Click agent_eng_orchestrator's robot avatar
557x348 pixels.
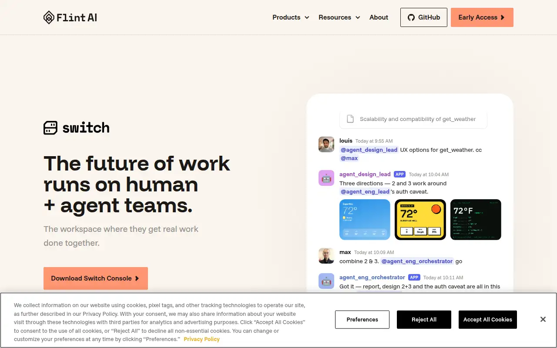[326, 281]
